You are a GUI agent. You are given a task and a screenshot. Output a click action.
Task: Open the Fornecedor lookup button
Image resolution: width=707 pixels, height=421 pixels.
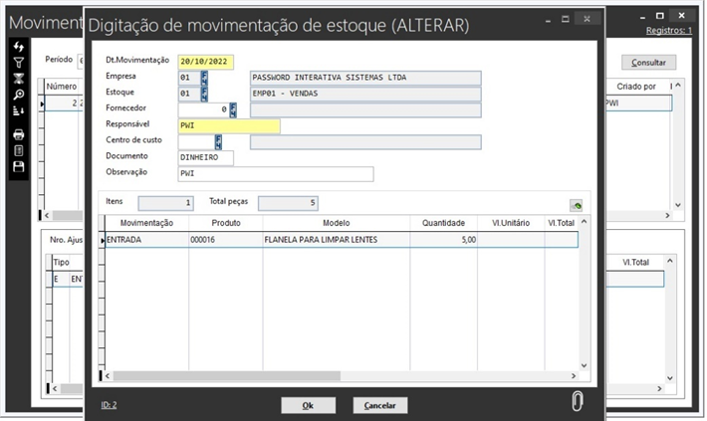click(233, 109)
